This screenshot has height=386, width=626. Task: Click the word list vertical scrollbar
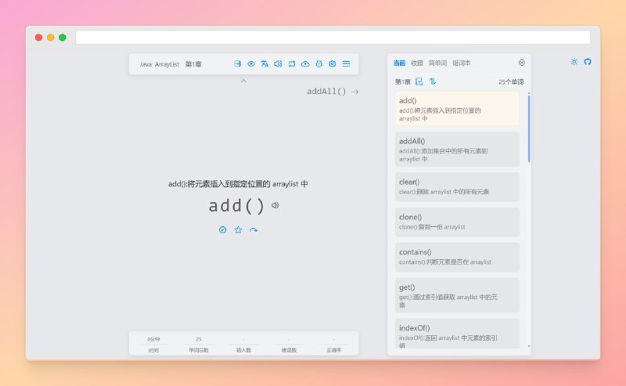pyautogui.click(x=529, y=128)
